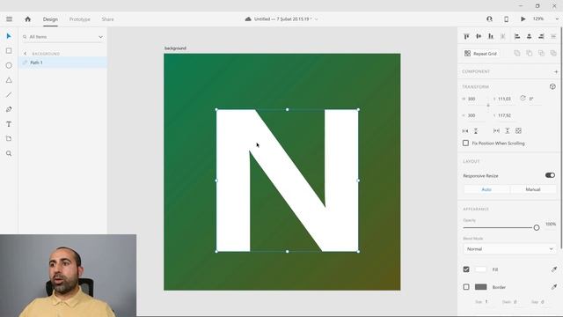Click the height field showing 300
The image size is (563, 317).
point(477,115)
